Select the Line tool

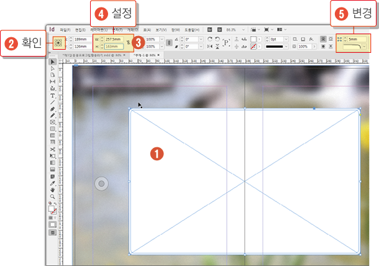52,103
